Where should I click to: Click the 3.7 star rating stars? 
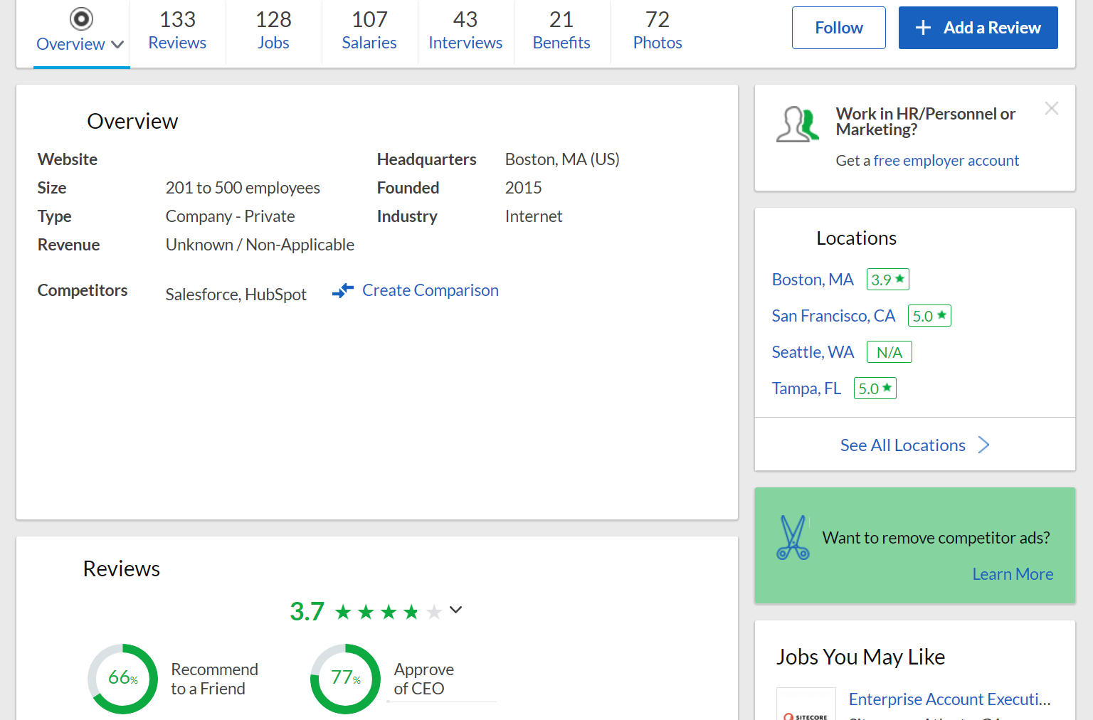389,612
